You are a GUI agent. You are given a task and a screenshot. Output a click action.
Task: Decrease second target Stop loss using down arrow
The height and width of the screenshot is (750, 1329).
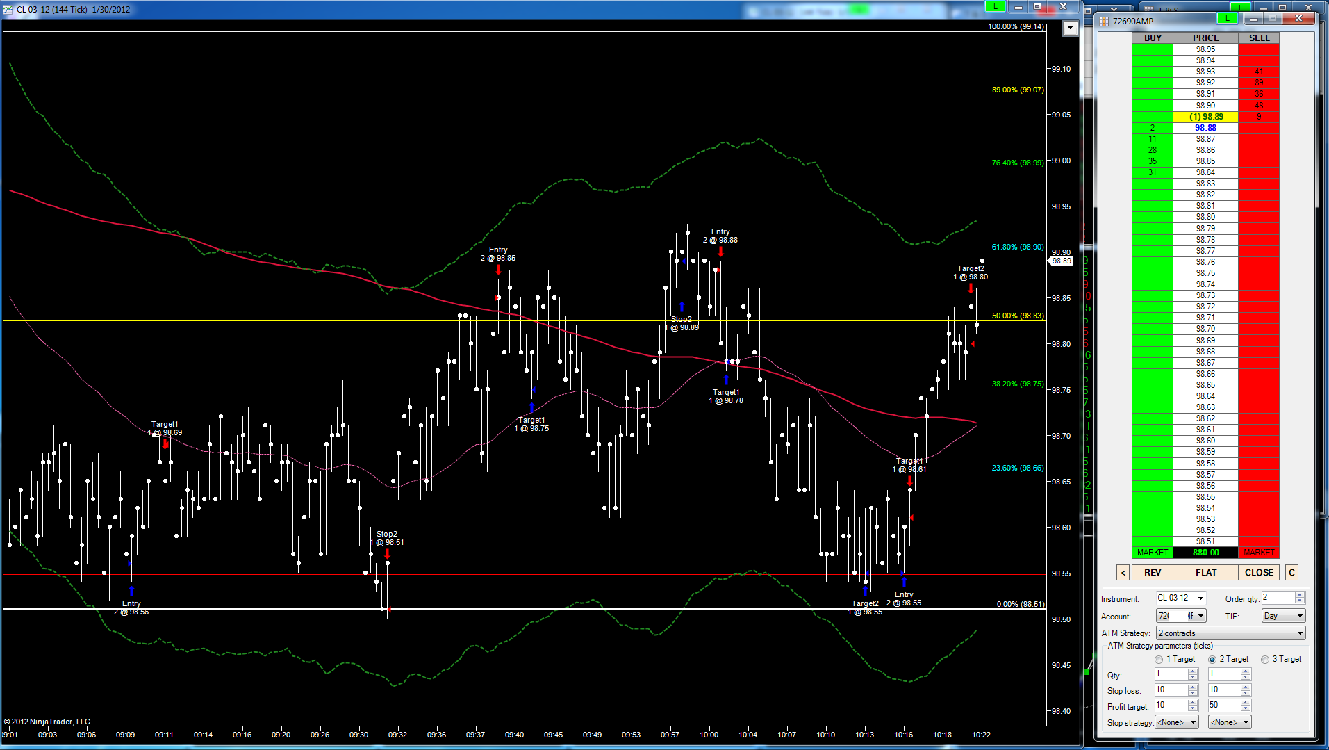(1246, 694)
